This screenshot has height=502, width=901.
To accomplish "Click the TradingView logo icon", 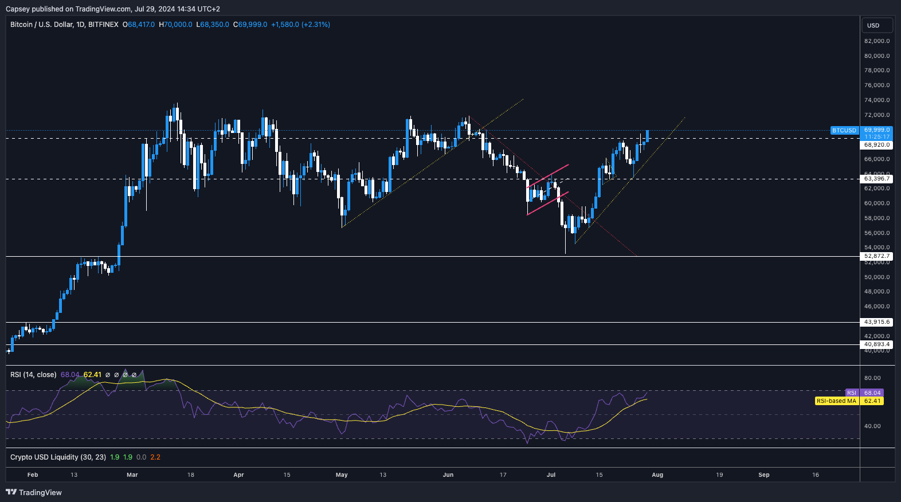I will [11, 492].
